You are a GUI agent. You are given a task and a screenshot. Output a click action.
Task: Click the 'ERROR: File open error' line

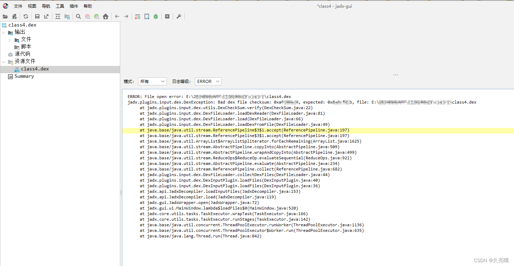[x=209, y=97]
